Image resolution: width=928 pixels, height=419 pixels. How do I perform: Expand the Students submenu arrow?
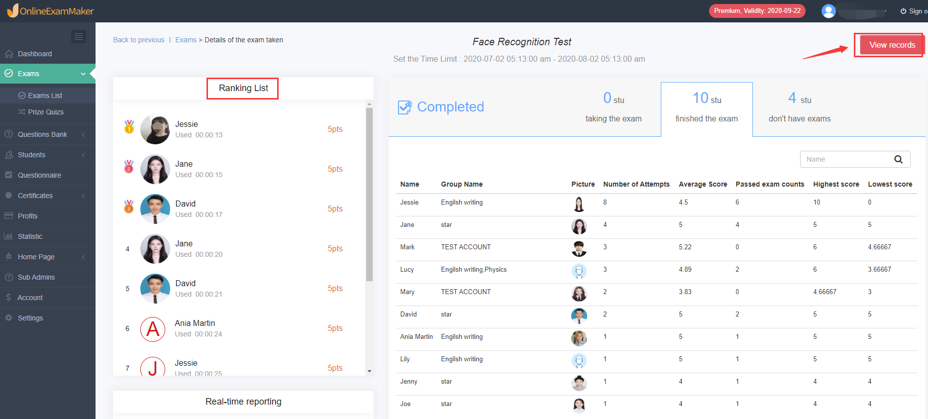pyautogui.click(x=83, y=155)
